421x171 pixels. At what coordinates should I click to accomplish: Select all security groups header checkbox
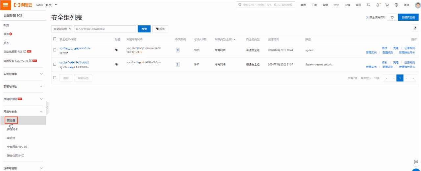(x=55, y=39)
